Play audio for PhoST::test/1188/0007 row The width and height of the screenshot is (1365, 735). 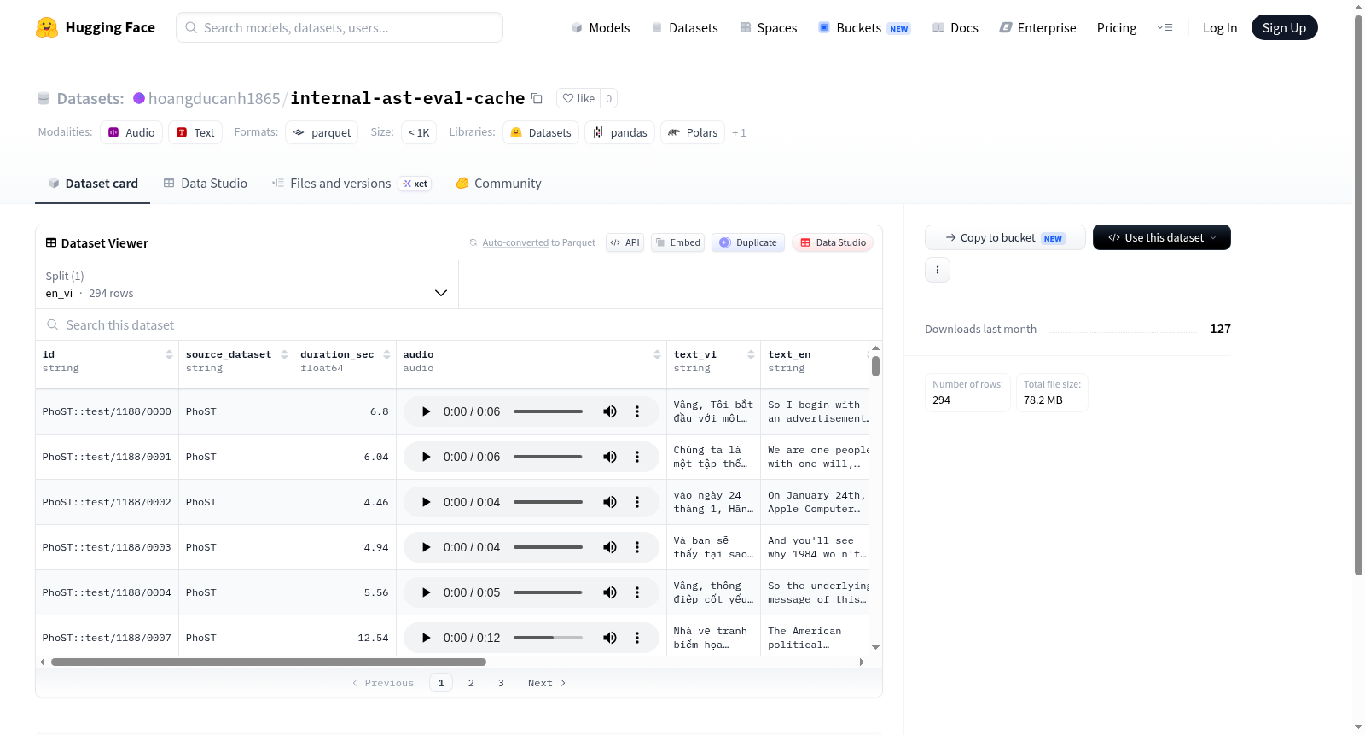coord(426,638)
